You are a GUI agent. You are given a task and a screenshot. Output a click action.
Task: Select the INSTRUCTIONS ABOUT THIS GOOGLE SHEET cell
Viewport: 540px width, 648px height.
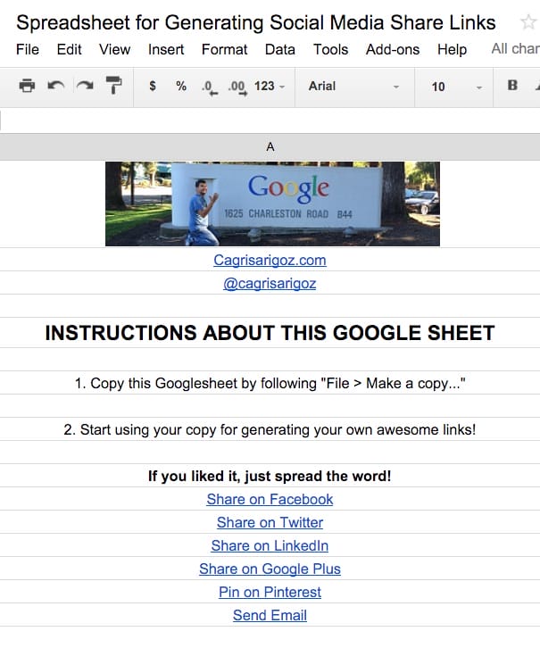tap(270, 333)
